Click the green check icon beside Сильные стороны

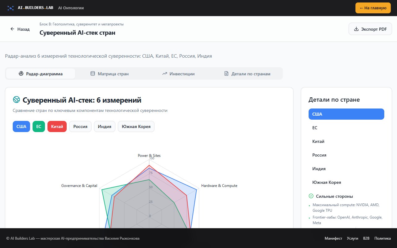[311, 196]
